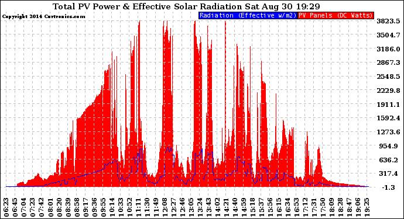
Task: Click the 15:56 time label
Action: 270,207
